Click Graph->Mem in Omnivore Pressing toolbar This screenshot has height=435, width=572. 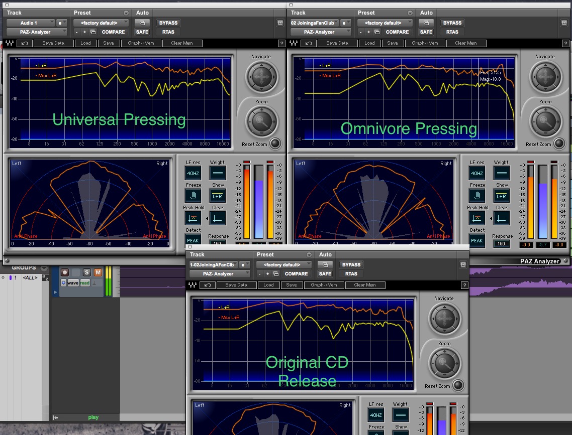click(x=425, y=43)
